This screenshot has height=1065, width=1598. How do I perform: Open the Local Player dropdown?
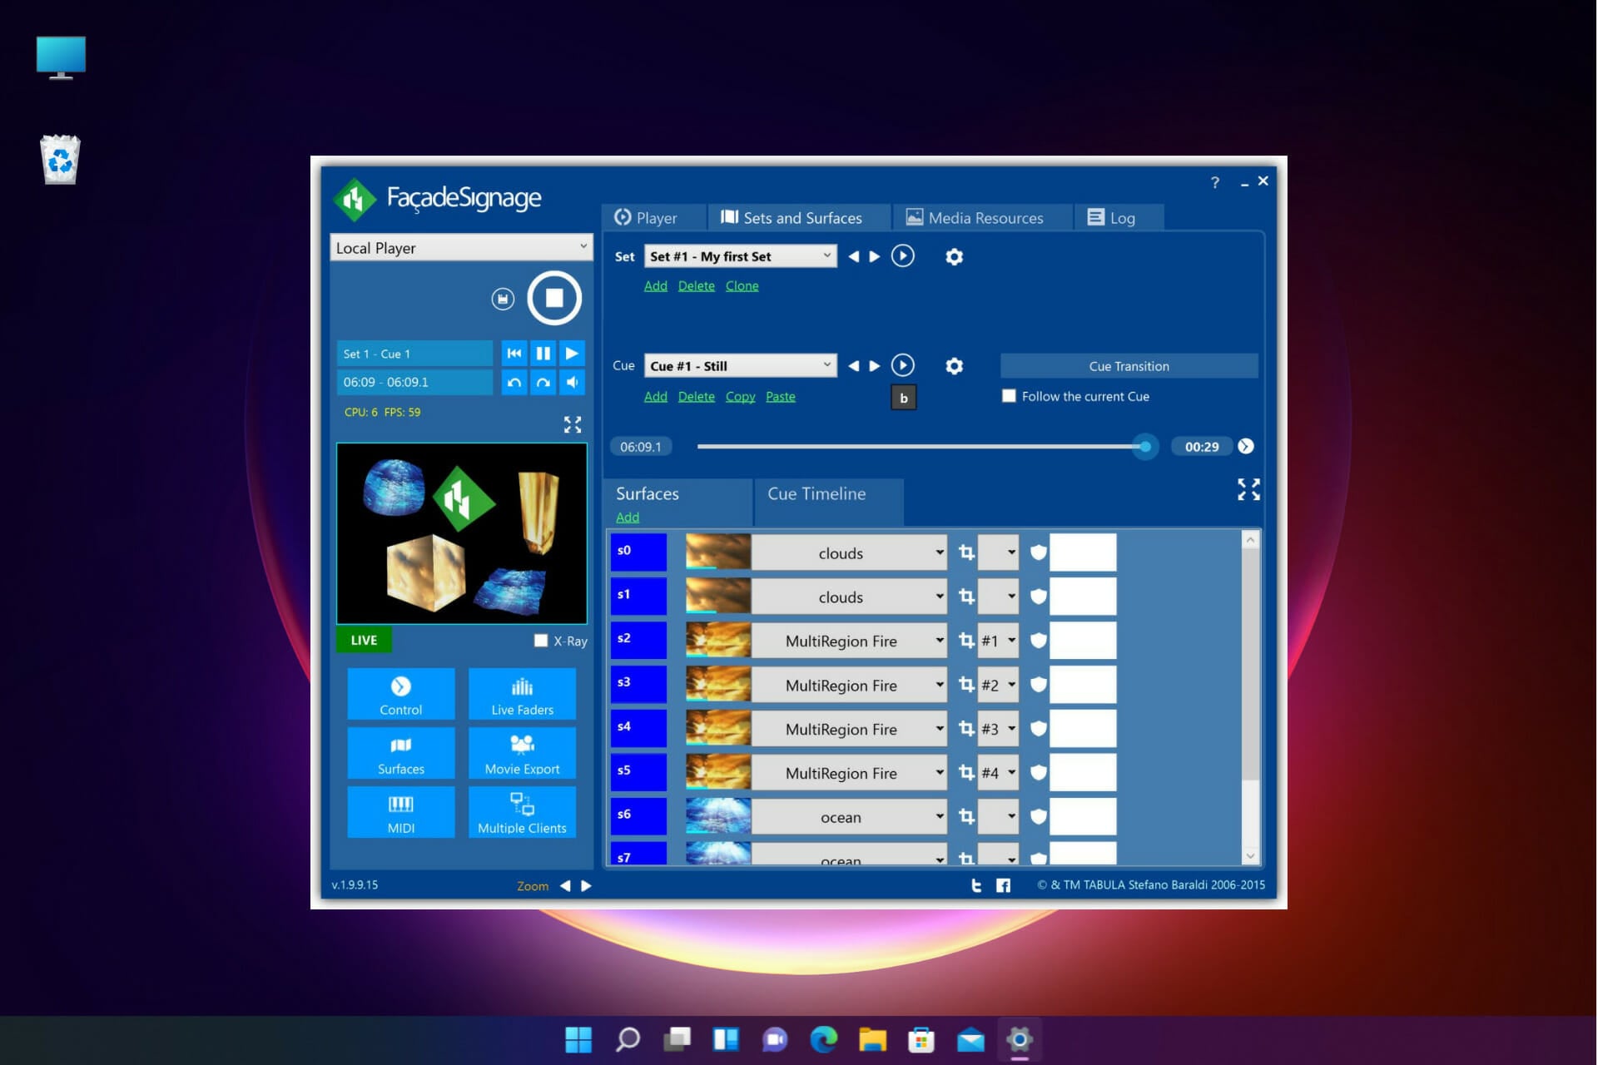(461, 248)
